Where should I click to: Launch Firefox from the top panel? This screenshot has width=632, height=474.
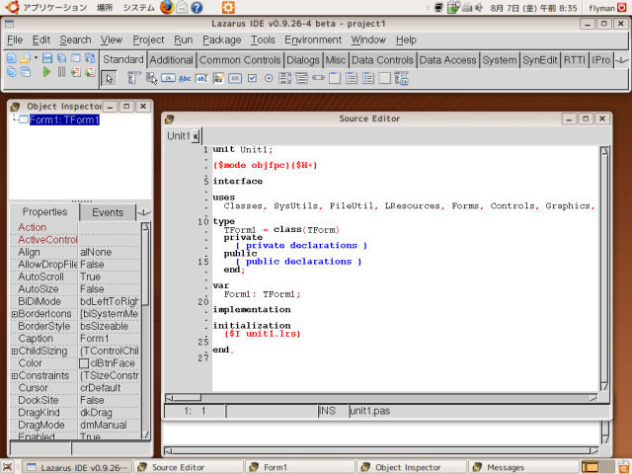pyautogui.click(x=167, y=7)
